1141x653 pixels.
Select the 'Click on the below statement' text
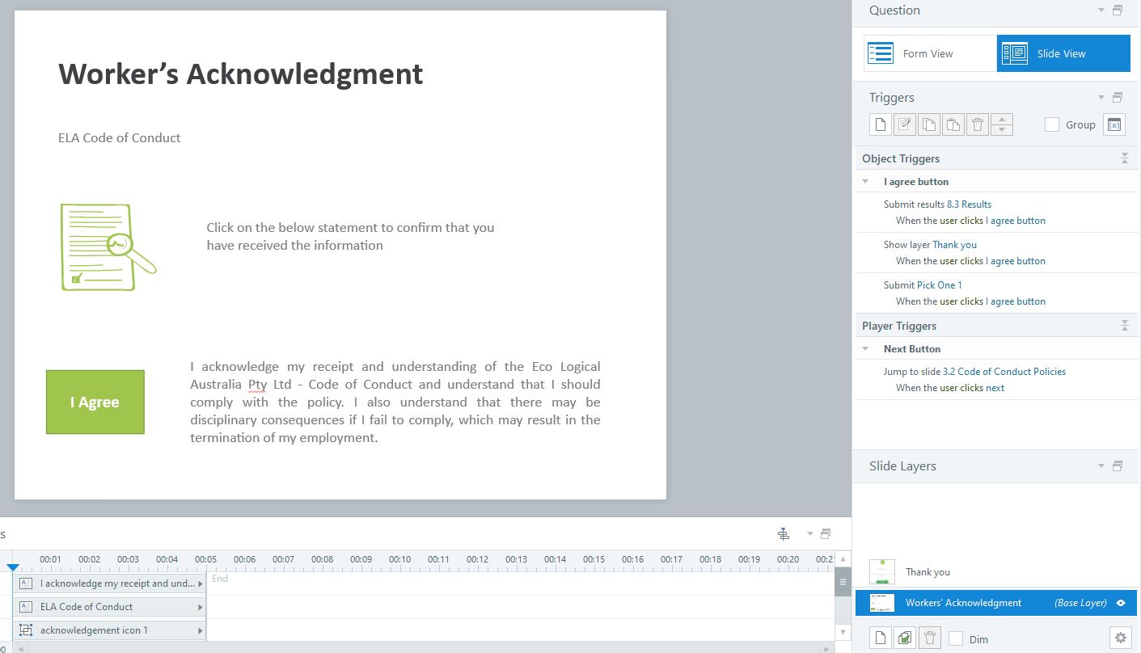pos(350,236)
